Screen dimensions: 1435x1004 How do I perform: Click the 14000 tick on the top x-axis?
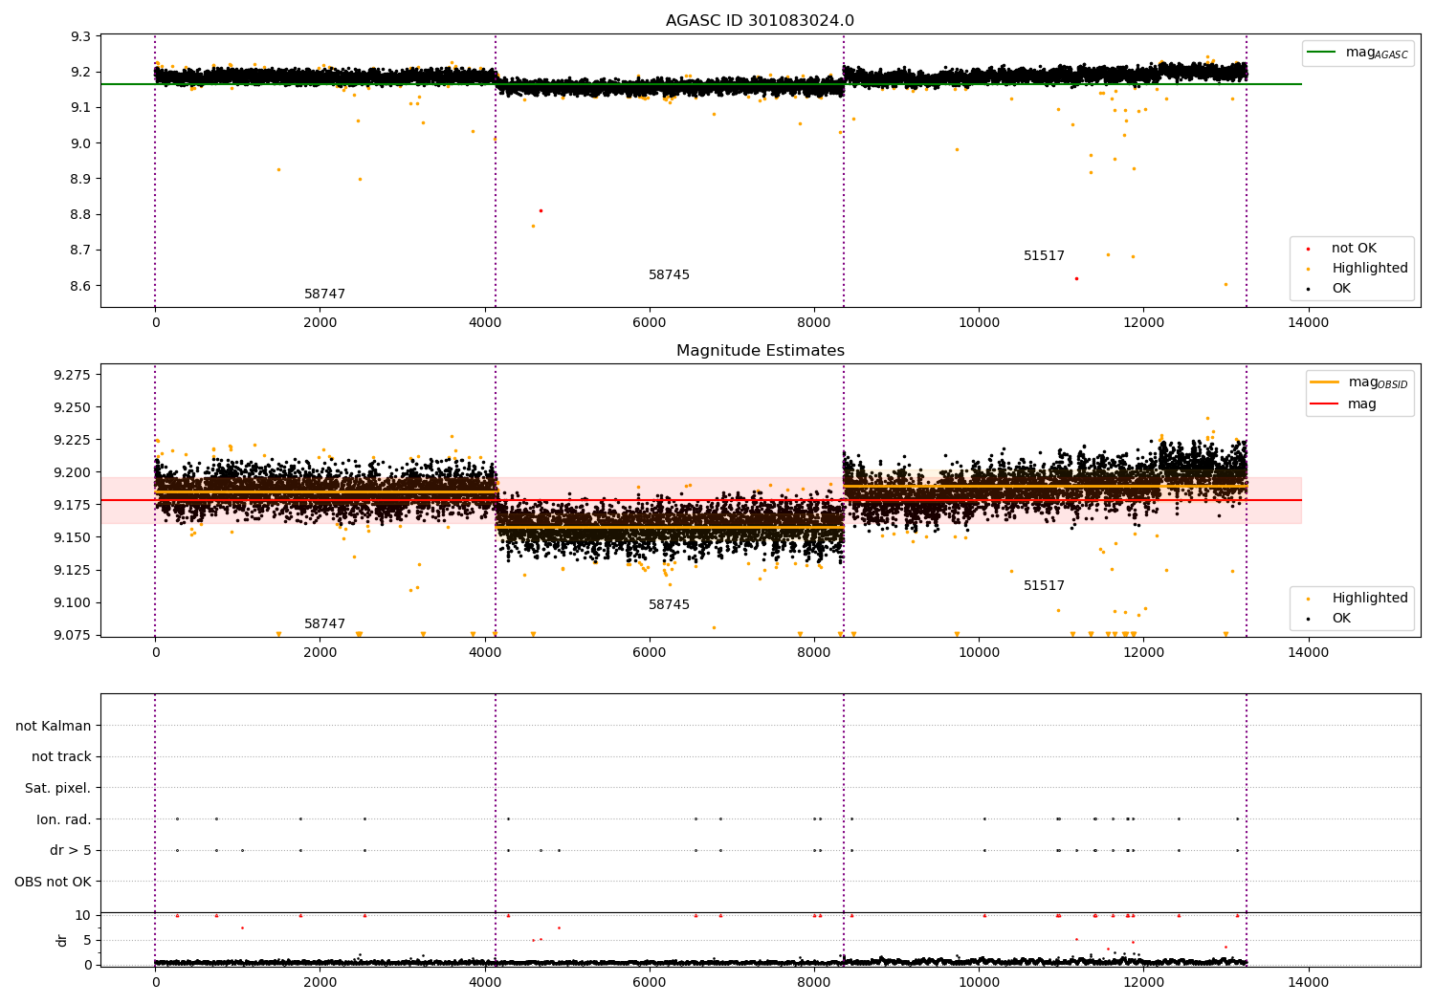[x=1308, y=323]
